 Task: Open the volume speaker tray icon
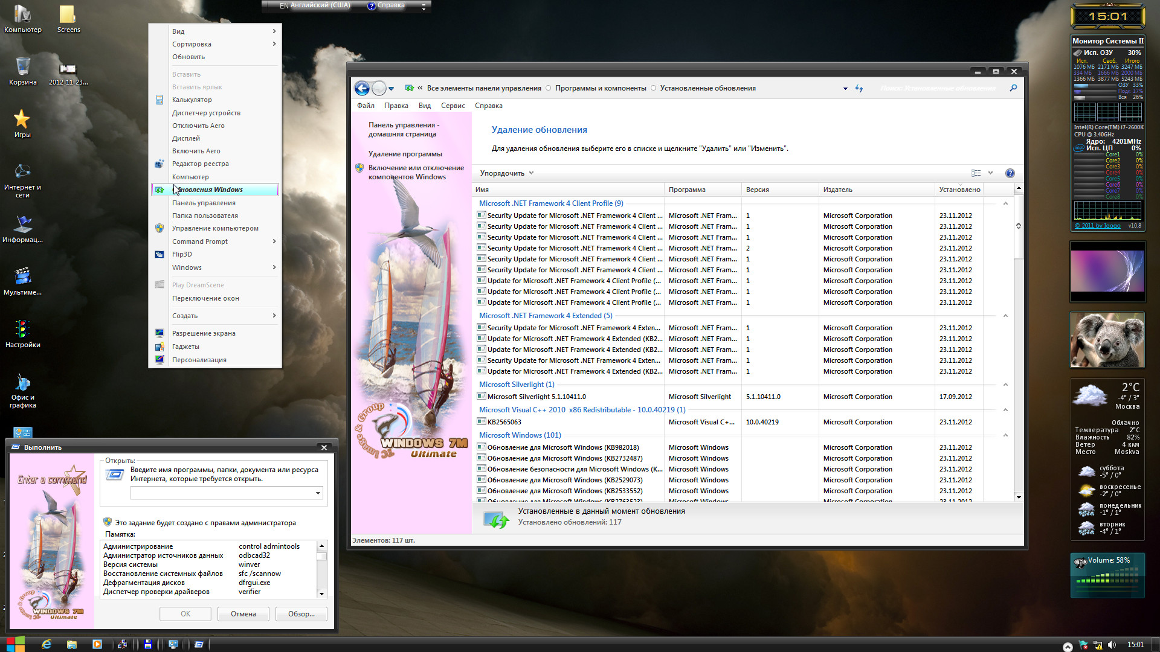1112,645
